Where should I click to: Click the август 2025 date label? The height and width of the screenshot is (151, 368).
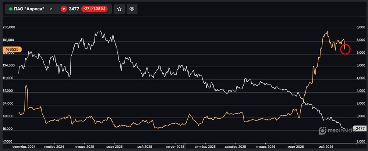click(175, 147)
